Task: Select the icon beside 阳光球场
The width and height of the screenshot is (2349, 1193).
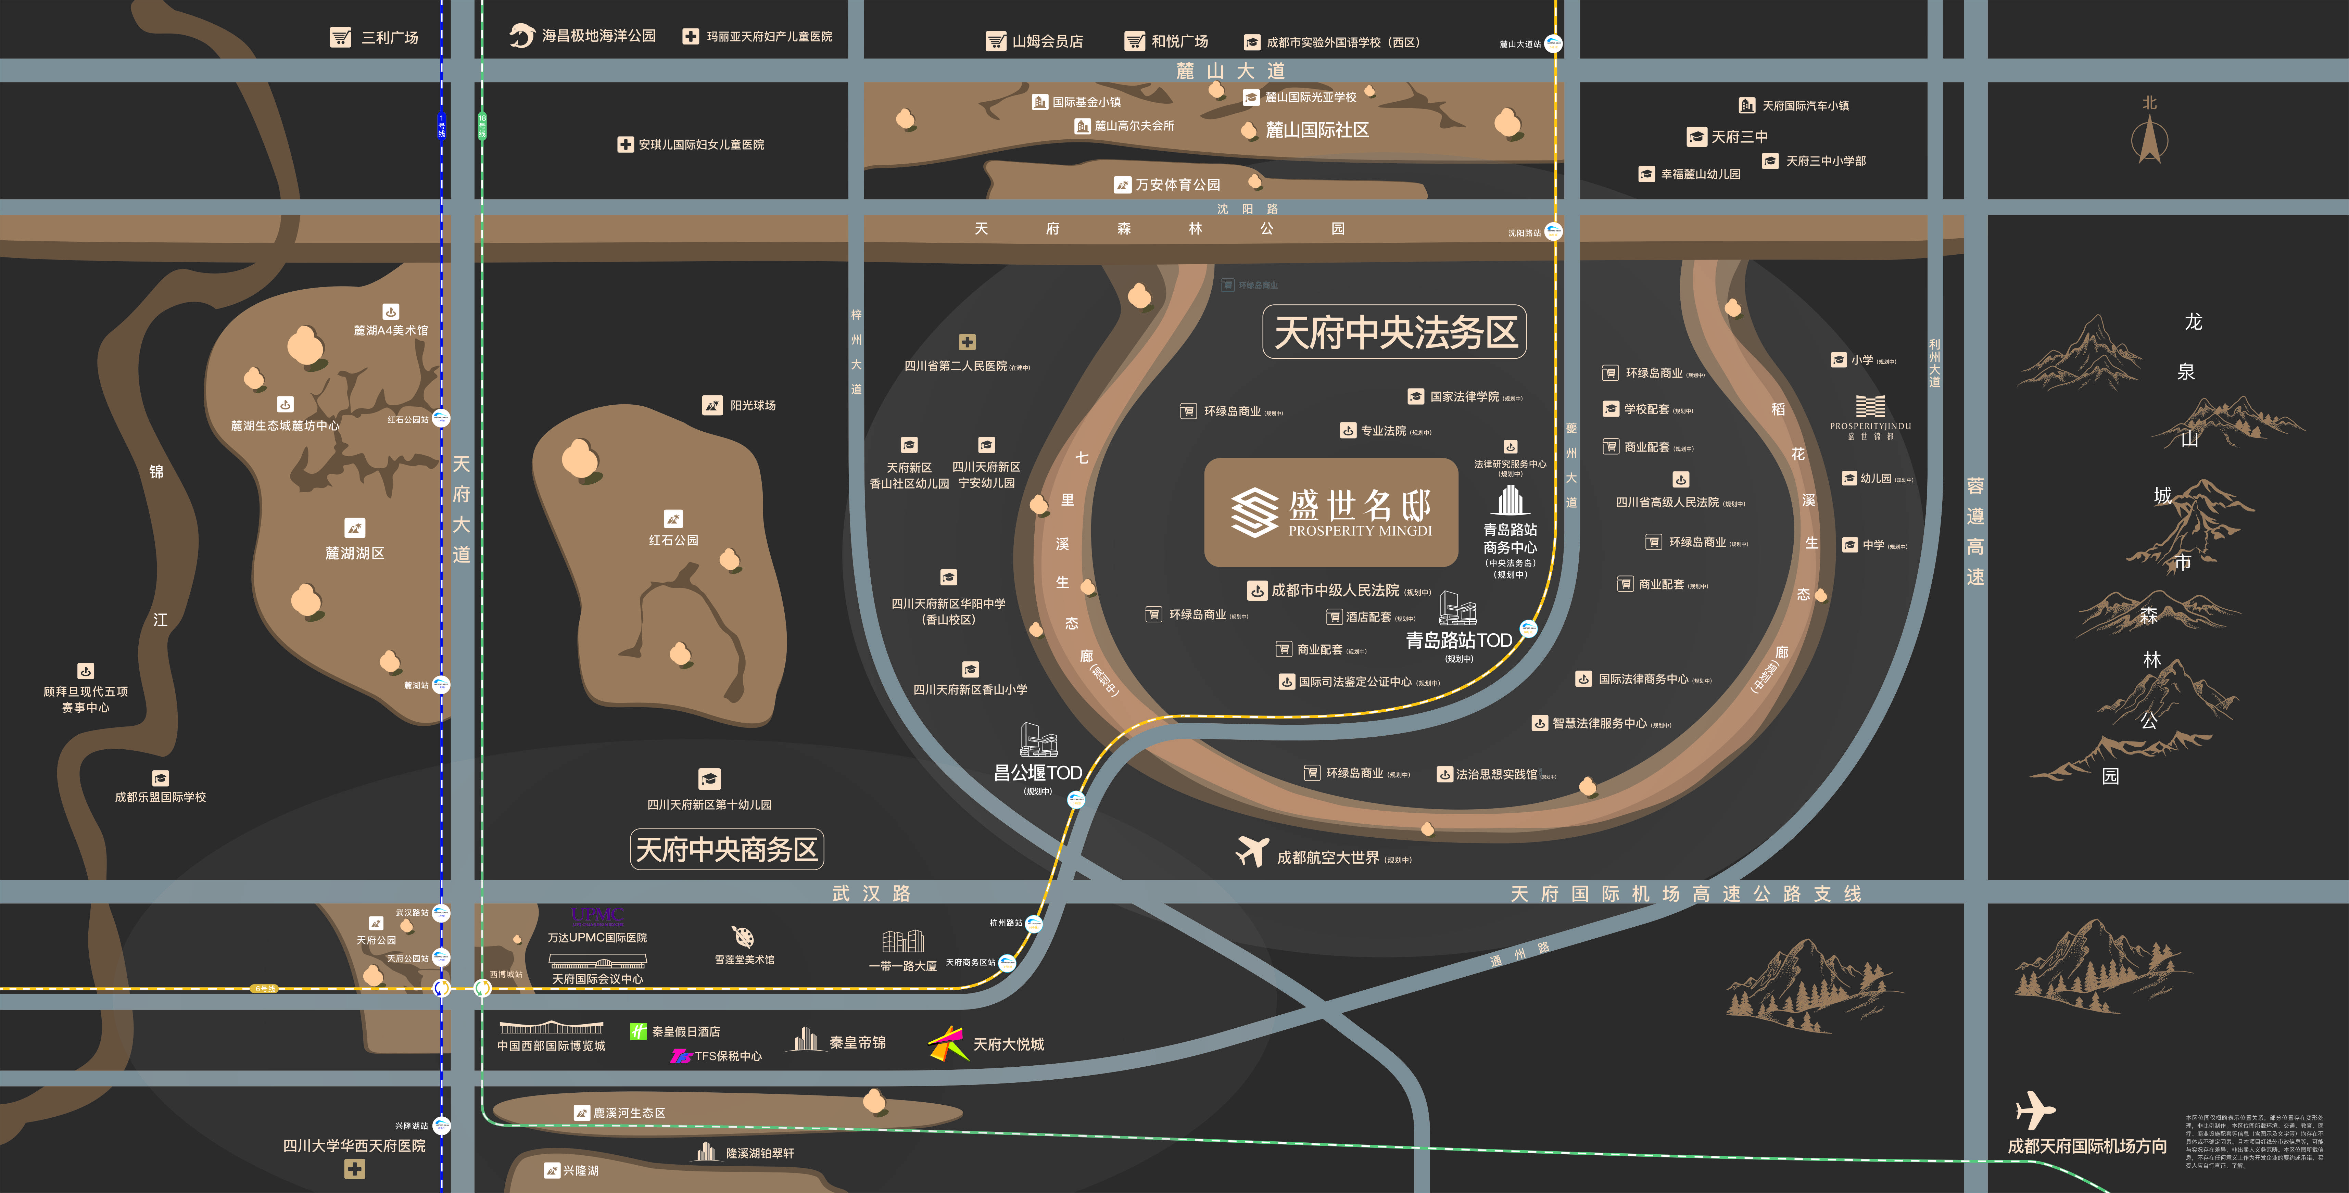Action: tap(712, 405)
